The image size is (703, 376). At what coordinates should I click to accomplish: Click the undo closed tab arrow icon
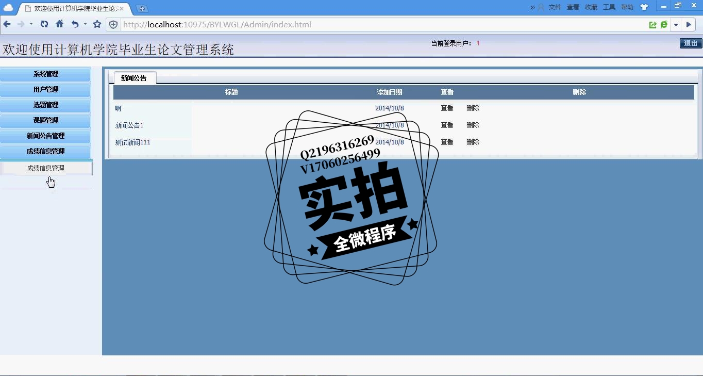click(x=75, y=24)
